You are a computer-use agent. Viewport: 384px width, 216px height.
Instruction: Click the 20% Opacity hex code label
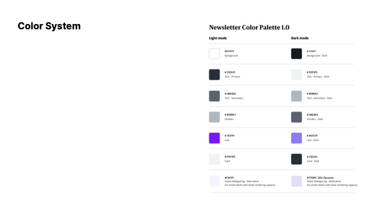[x=321, y=178]
